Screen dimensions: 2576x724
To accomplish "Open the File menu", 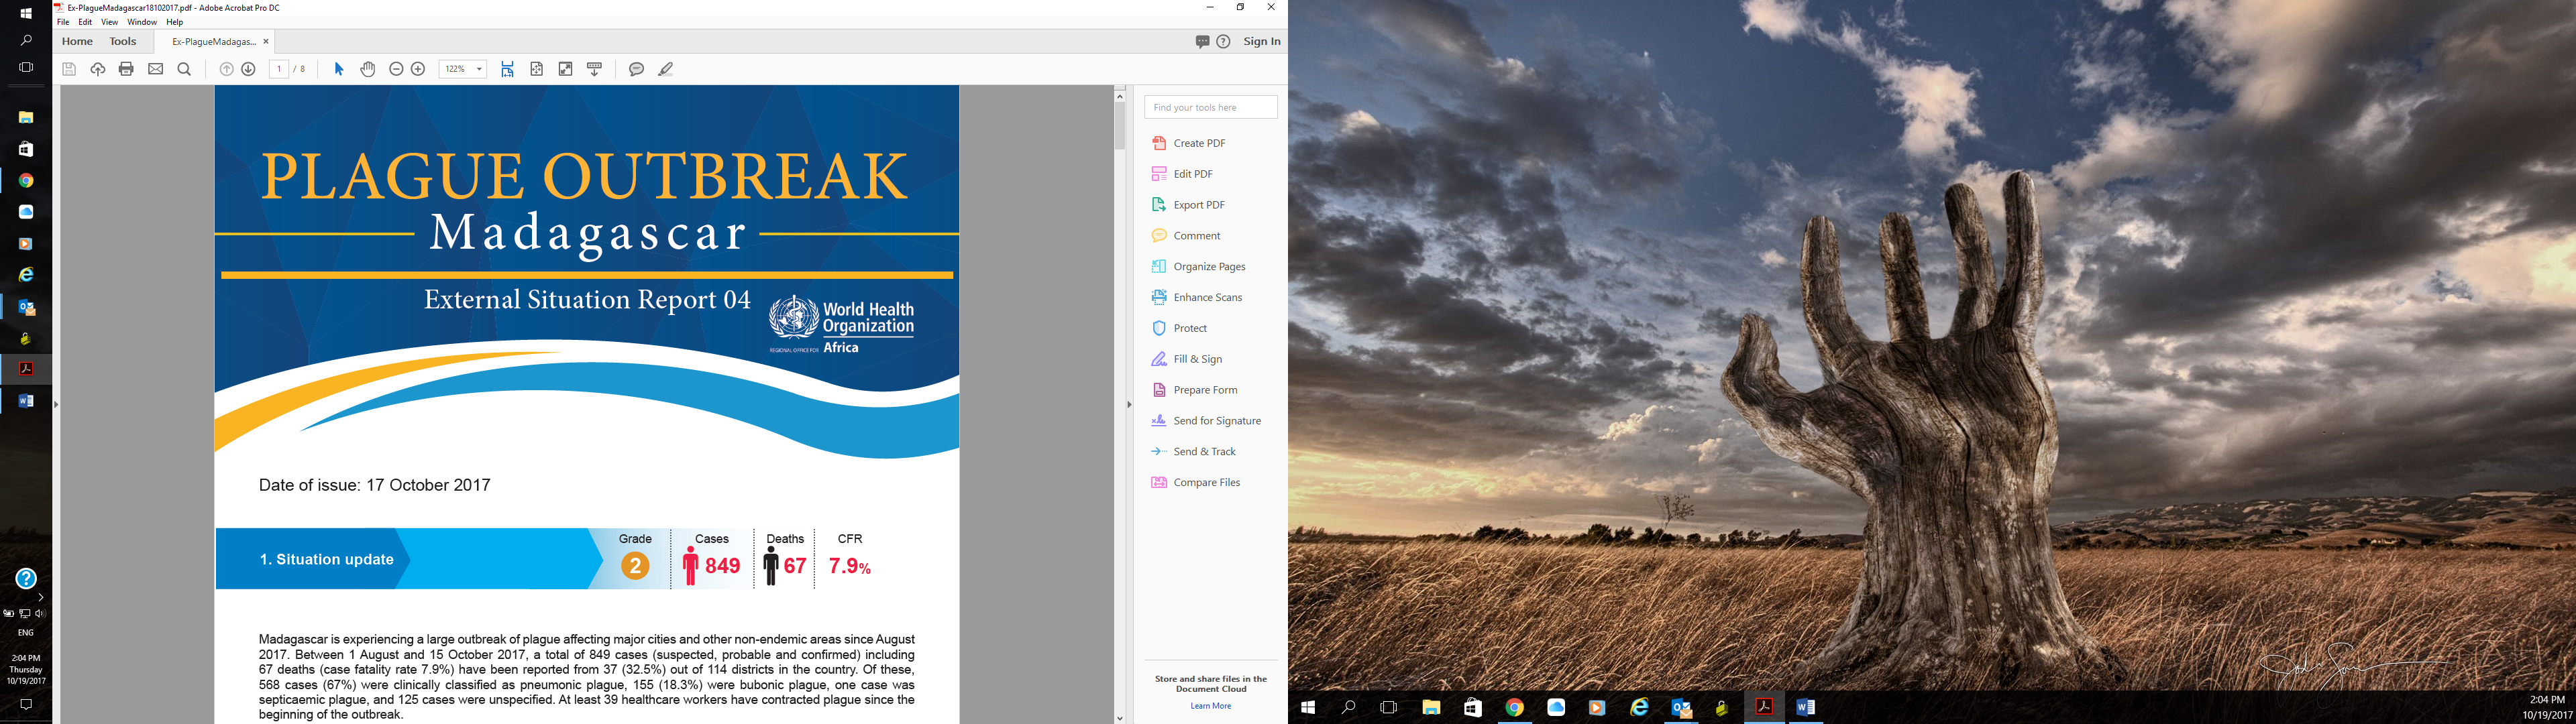I will [x=63, y=22].
